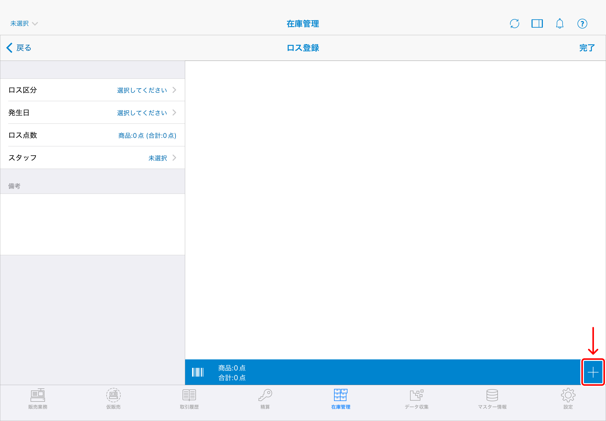606x421 pixels.
Task: Open データ収集 data collection tab
Action: pos(416,399)
